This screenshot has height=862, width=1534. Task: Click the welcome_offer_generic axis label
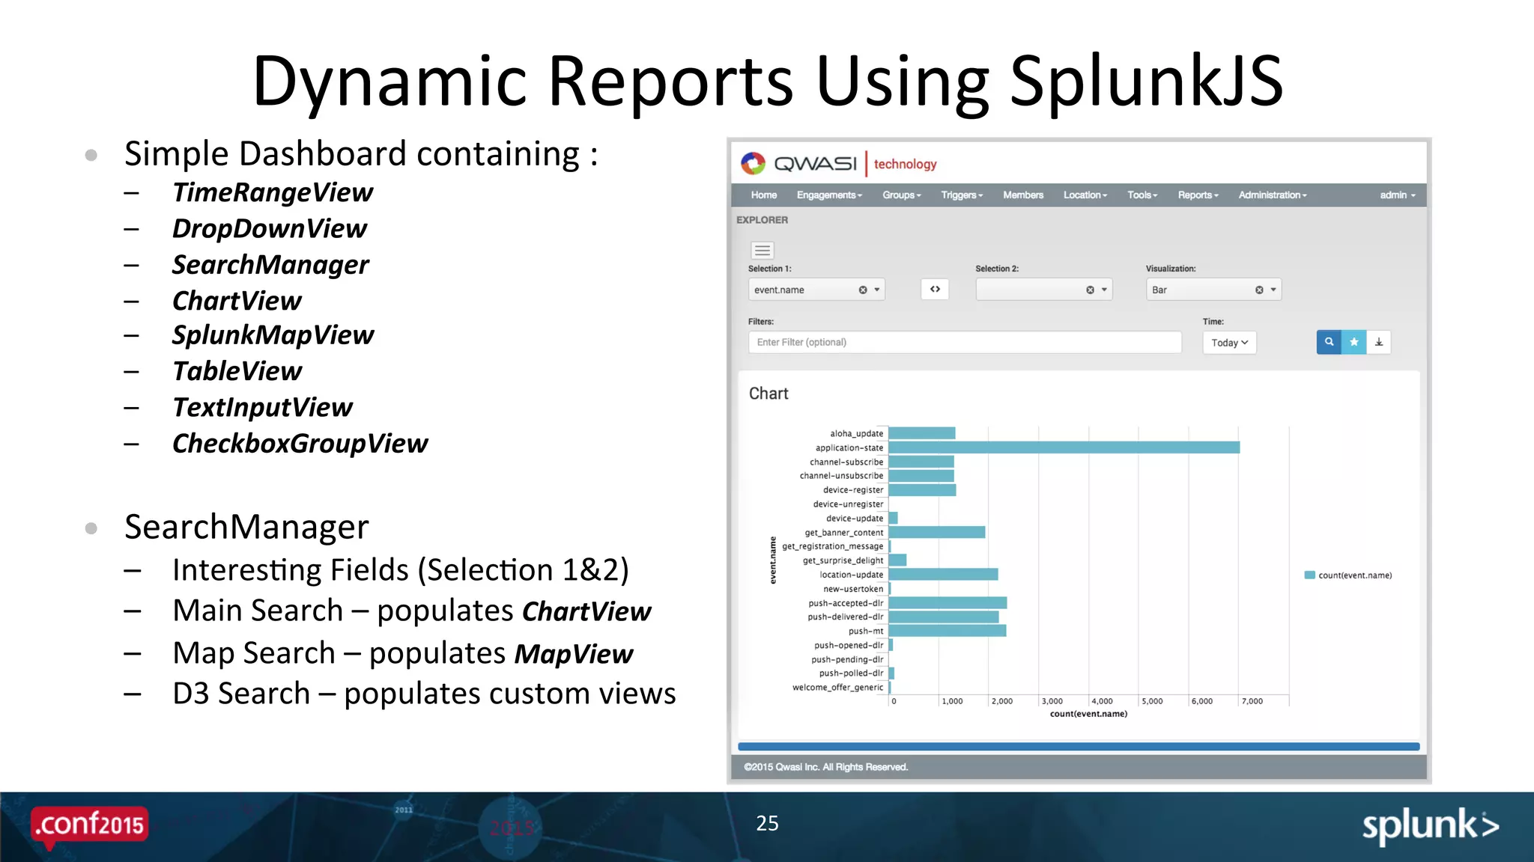click(x=838, y=688)
